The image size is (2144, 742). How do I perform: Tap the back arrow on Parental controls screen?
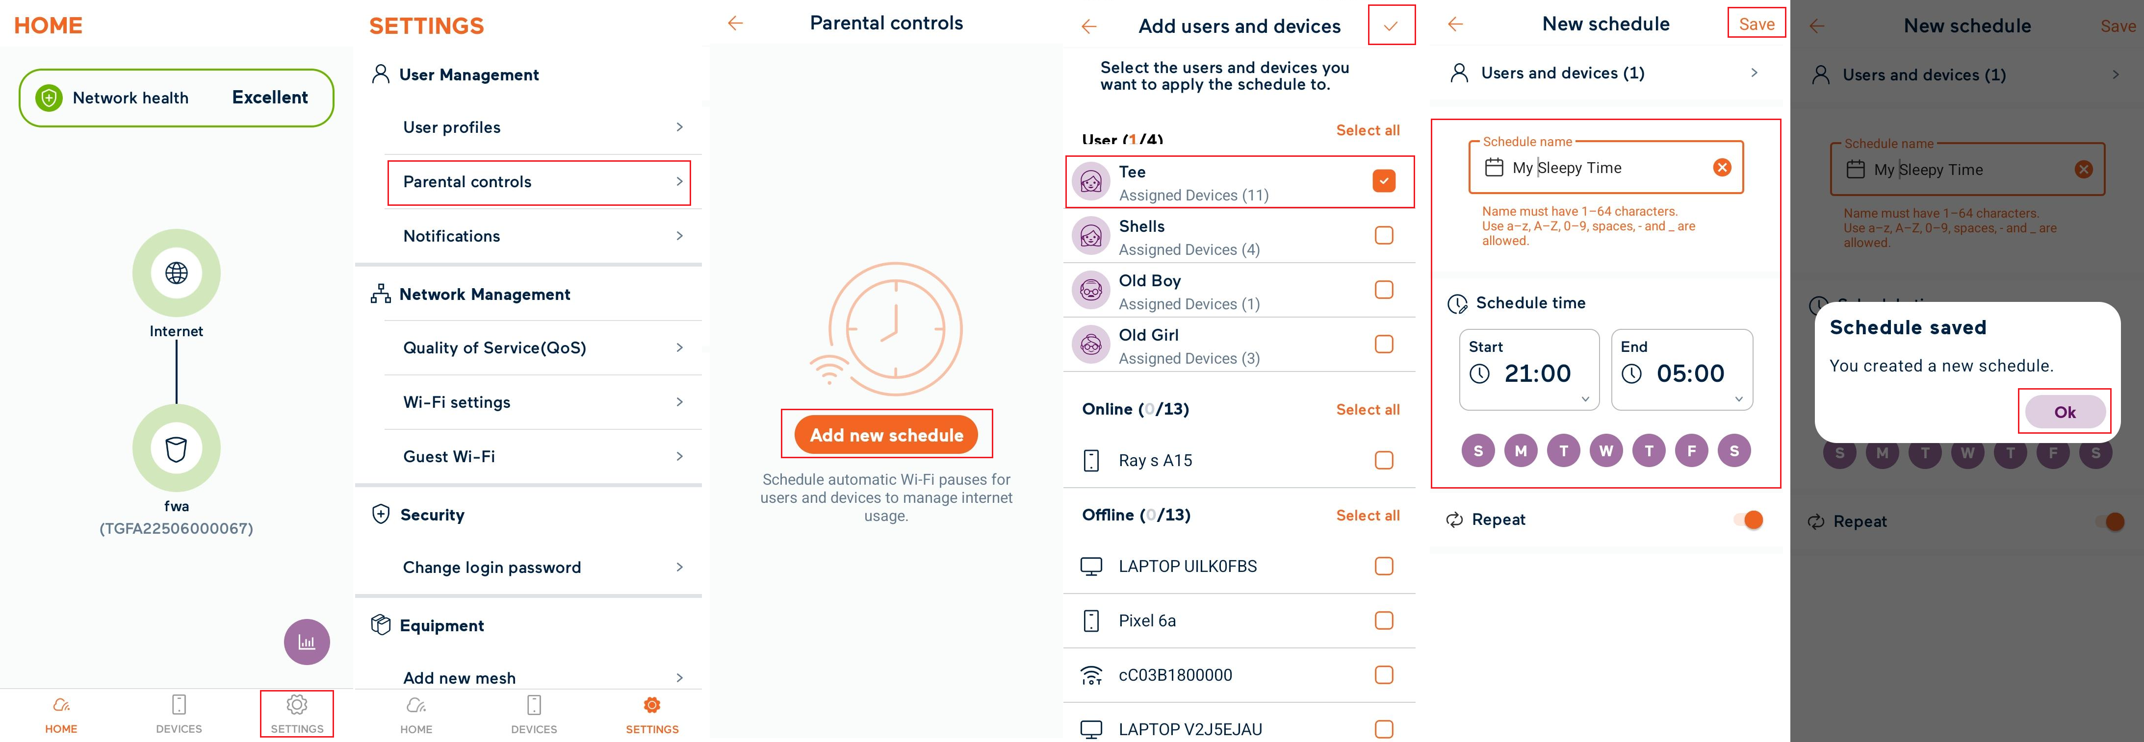tap(736, 24)
